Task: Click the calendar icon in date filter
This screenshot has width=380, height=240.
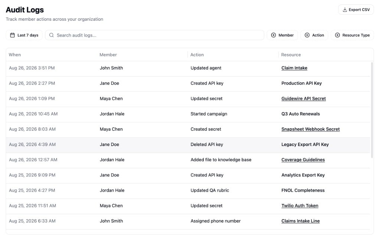Action: 12,35
